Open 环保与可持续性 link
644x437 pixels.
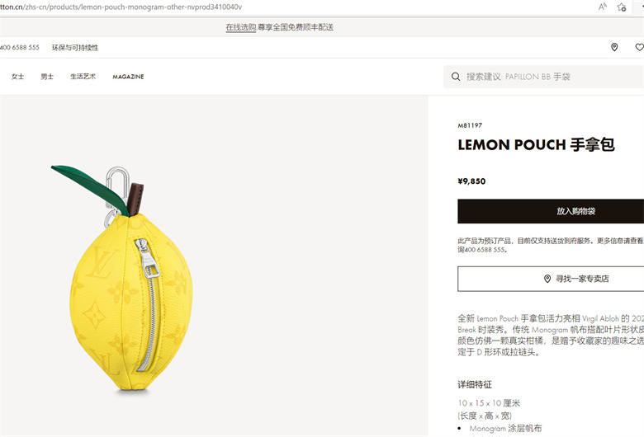(75, 48)
